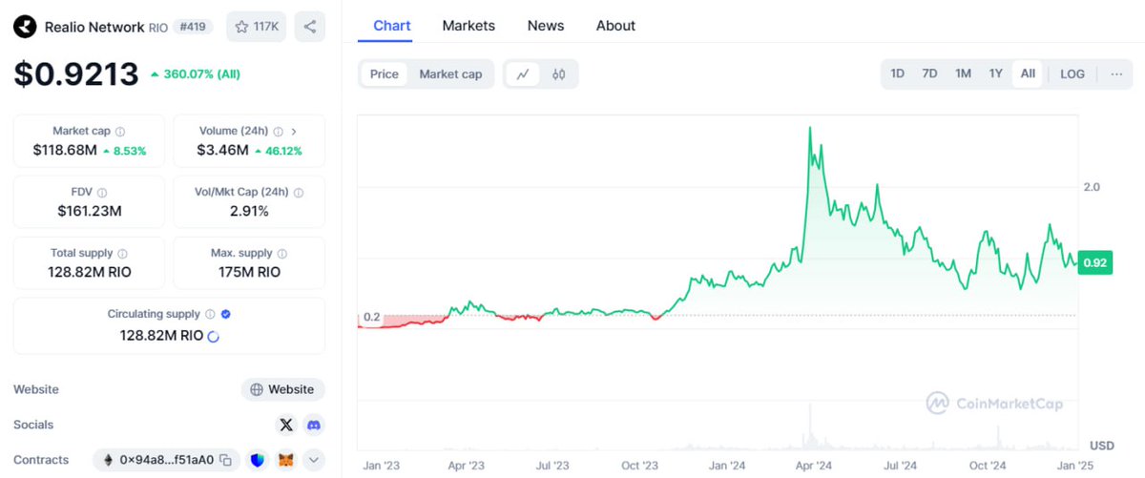Click the circulating supply progress ring

tap(213, 336)
